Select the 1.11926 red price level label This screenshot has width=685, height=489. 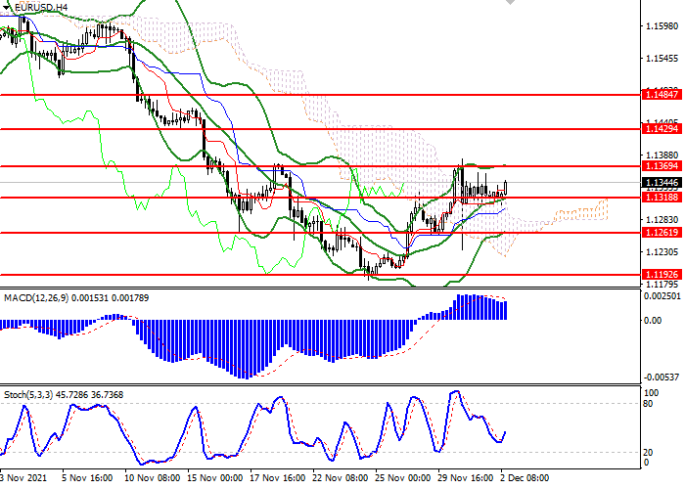pyautogui.click(x=662, y=275)
